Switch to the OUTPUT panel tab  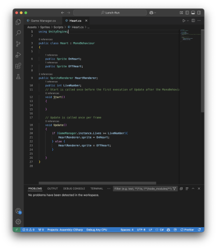click(52, 188)
